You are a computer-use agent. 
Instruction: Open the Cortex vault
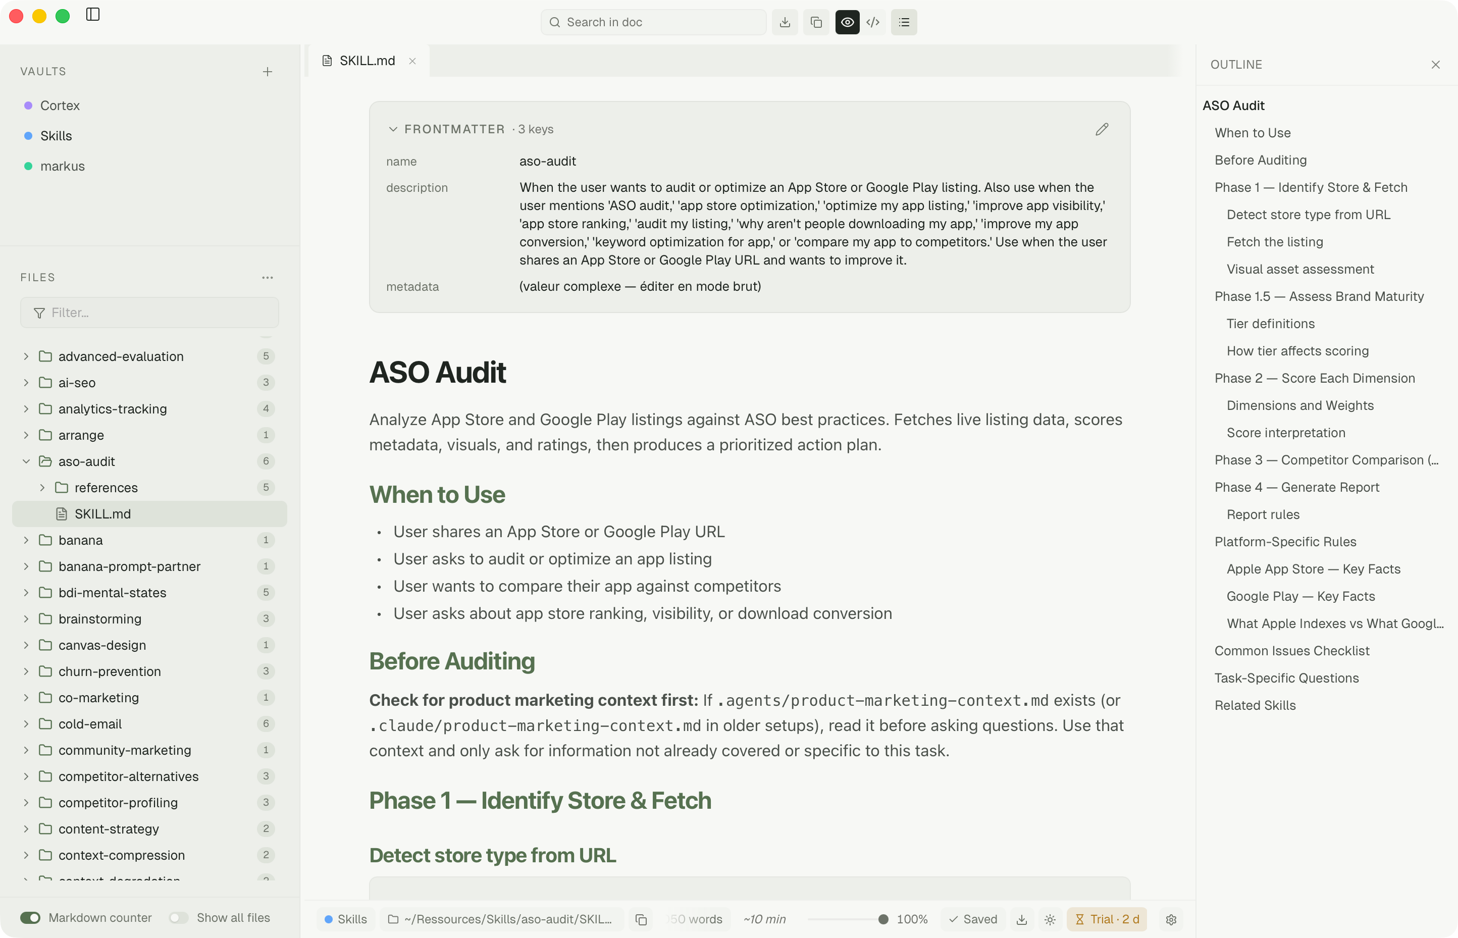point(60,106)
